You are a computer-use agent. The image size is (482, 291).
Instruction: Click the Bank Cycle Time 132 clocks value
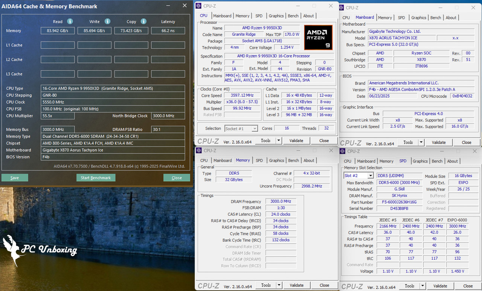click(281, 240)
